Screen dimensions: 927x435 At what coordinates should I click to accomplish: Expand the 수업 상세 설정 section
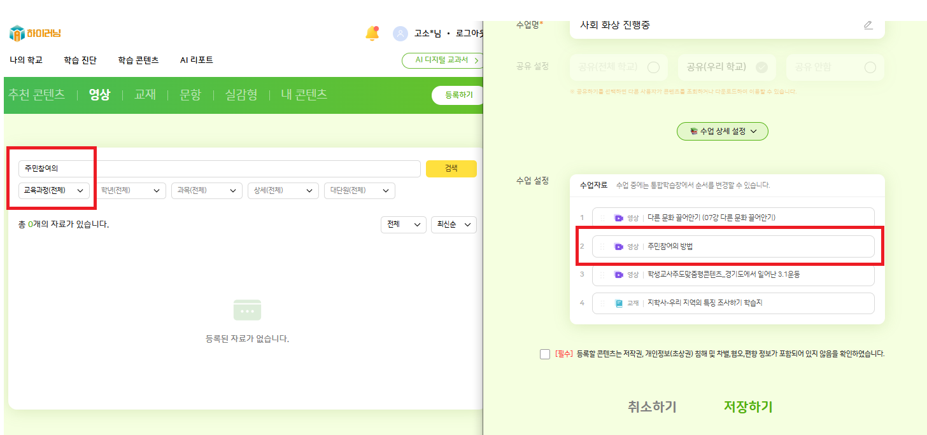click(x=722, y=132)
